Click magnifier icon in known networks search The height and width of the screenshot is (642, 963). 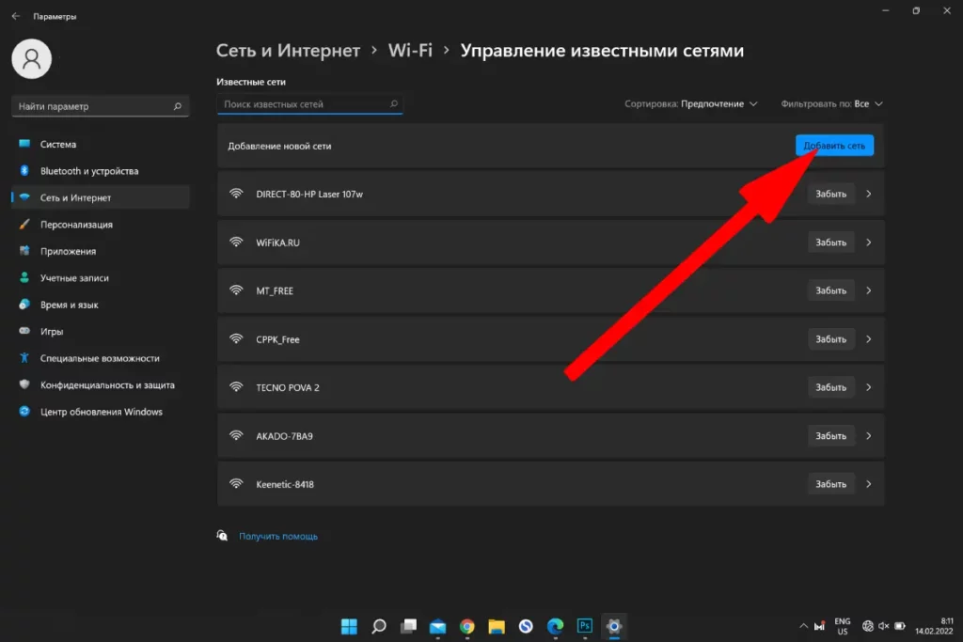(394, 103)
